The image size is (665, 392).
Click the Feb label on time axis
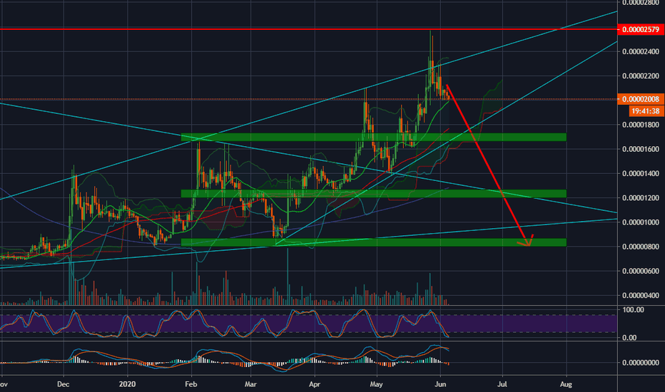pos(191,384)
